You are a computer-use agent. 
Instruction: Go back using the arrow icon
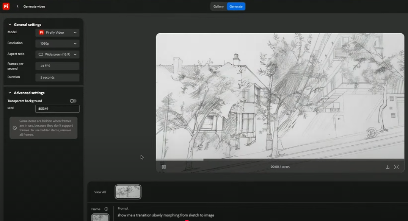[17, 6]
